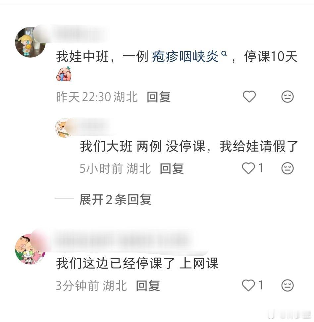Viewport: 314px width, 322px height.
Task: Reply to the comment posted 昨天 22:30
Action: tap(159, 97)
